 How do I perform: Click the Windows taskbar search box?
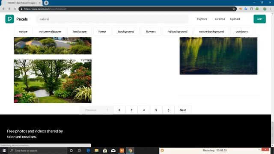pyautogui.click(x=38, y=151)
